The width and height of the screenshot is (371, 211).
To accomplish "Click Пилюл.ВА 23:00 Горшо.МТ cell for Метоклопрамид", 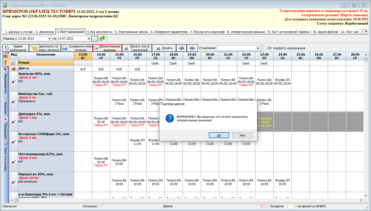I will tap(101, 162).
